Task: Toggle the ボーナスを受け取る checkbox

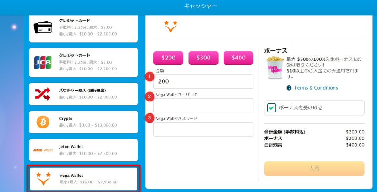Action: pyautogui.click(x=272, y=108)
